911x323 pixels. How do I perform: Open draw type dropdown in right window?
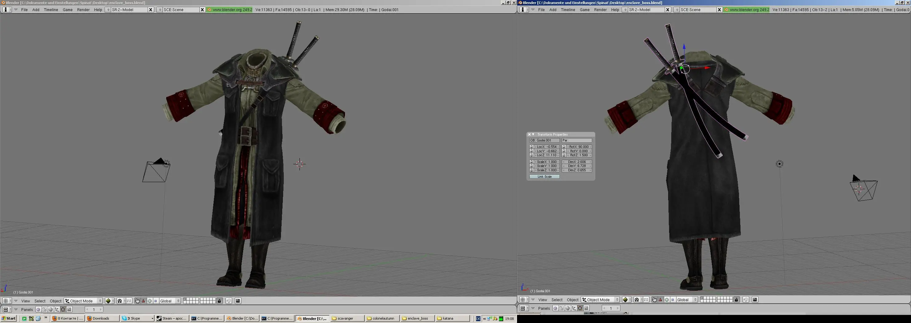coord(627,300)
